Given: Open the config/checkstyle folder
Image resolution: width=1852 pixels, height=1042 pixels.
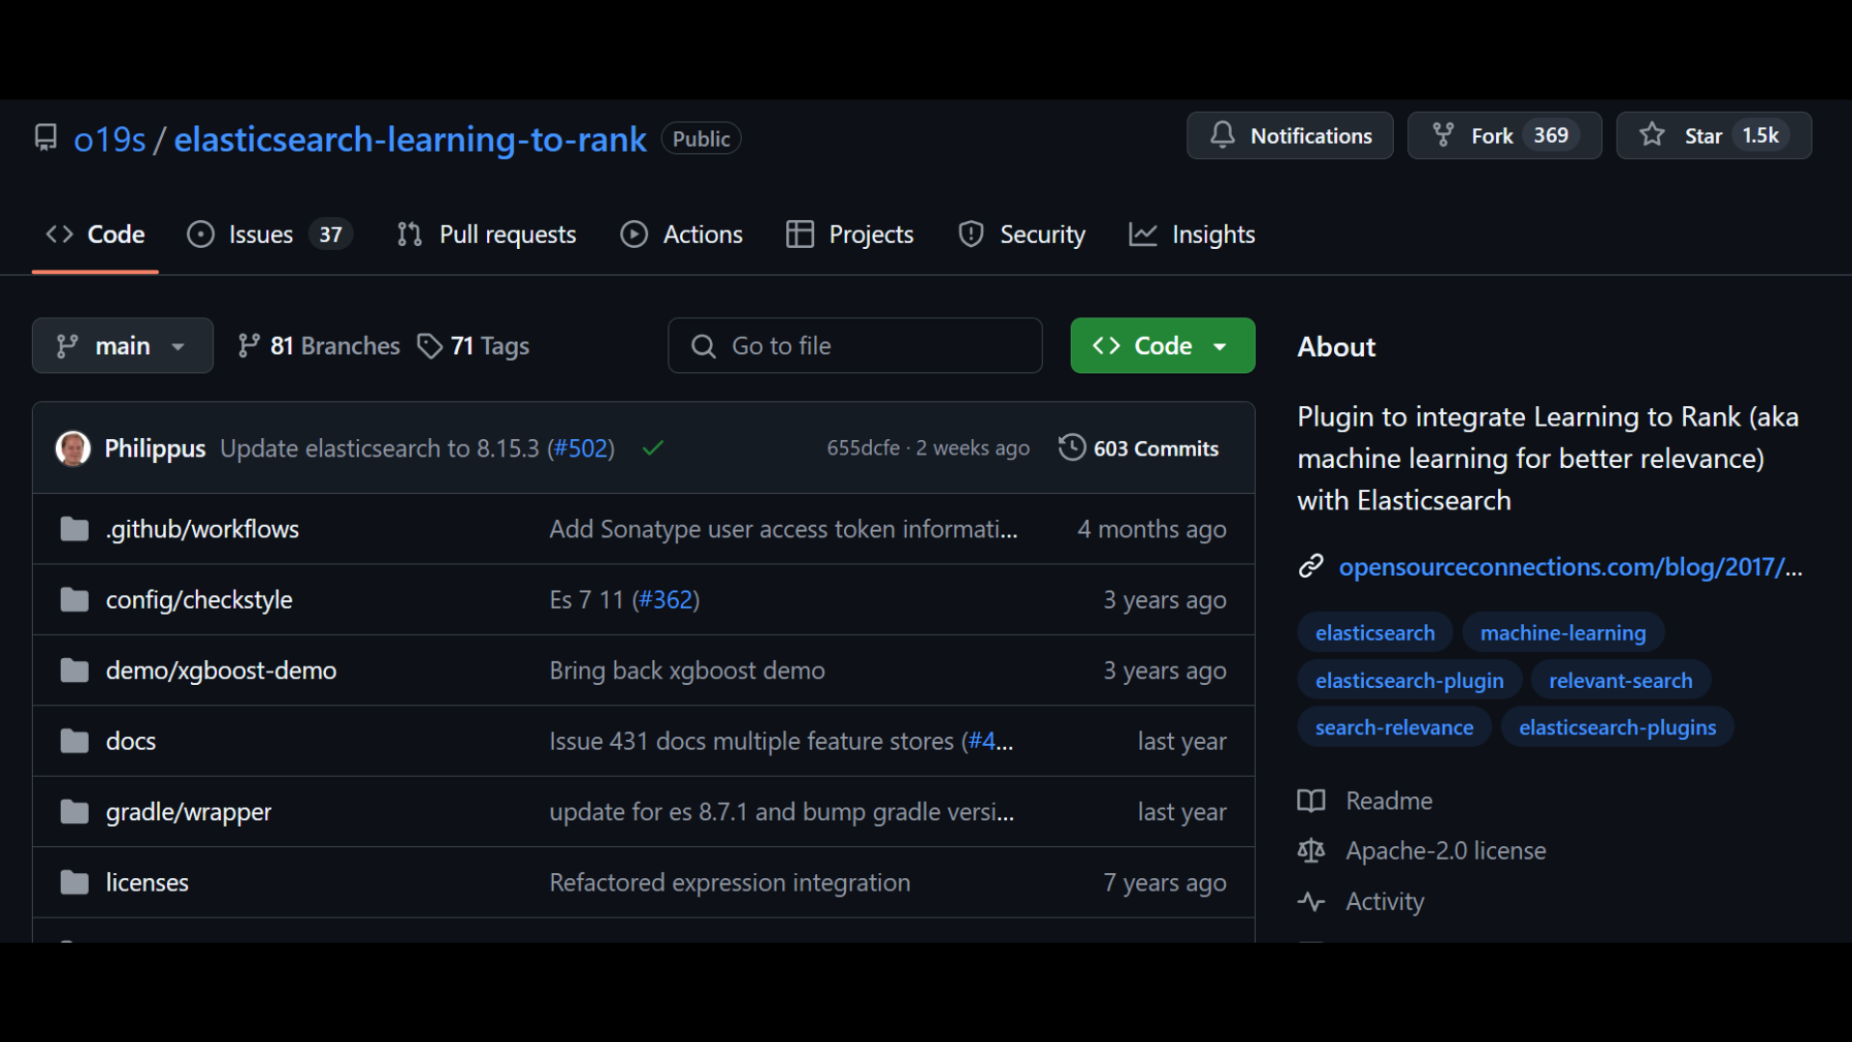Looking at the screenshot, I should [x=199, y=600].
